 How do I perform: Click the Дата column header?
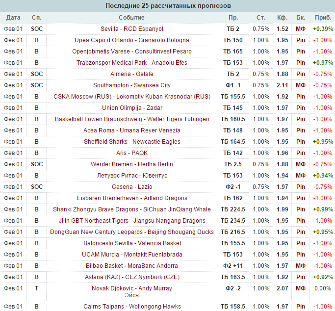[13, 18]
